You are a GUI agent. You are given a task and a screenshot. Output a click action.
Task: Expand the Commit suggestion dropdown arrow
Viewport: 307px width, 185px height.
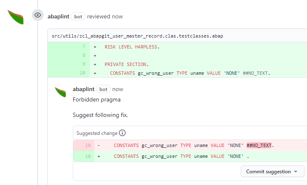click(296, 172)
